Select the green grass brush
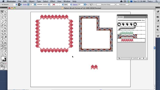Image resolution: width=160 pixels, height=90 pixels. (131, 32)
